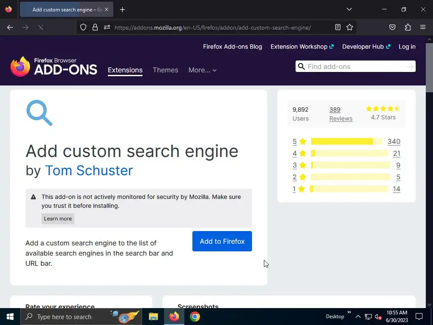433x325 pixels.
Task: Open the Windows Start menu
Action: [10, 317]
